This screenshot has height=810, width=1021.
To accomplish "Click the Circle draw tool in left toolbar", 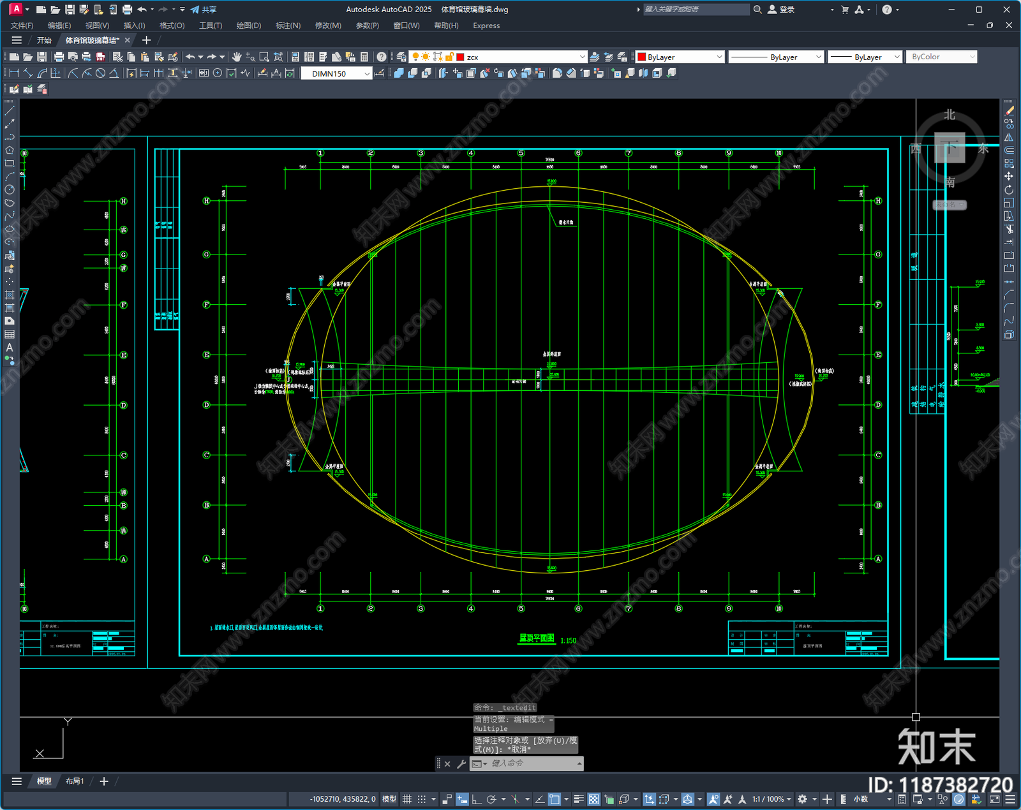I will pos(10,189).
